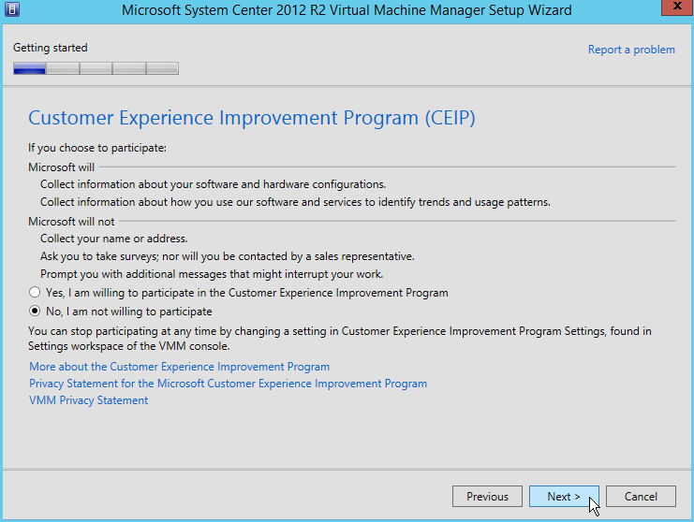Close the VMM Setup Wizard window
This screenshot has width=694, height=522.
[x=672, y=9]
